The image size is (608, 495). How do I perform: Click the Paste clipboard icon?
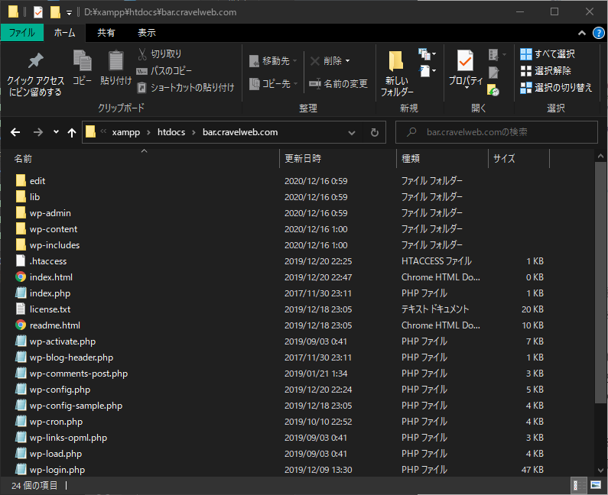pos(115,60)
